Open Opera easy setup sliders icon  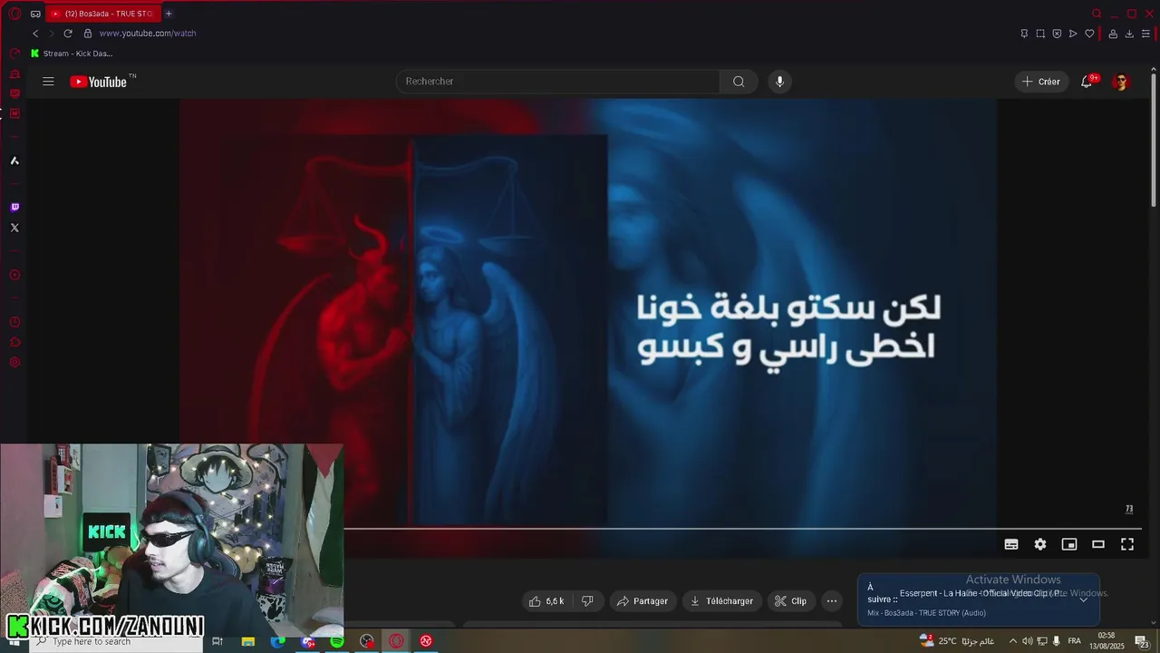1145,34
